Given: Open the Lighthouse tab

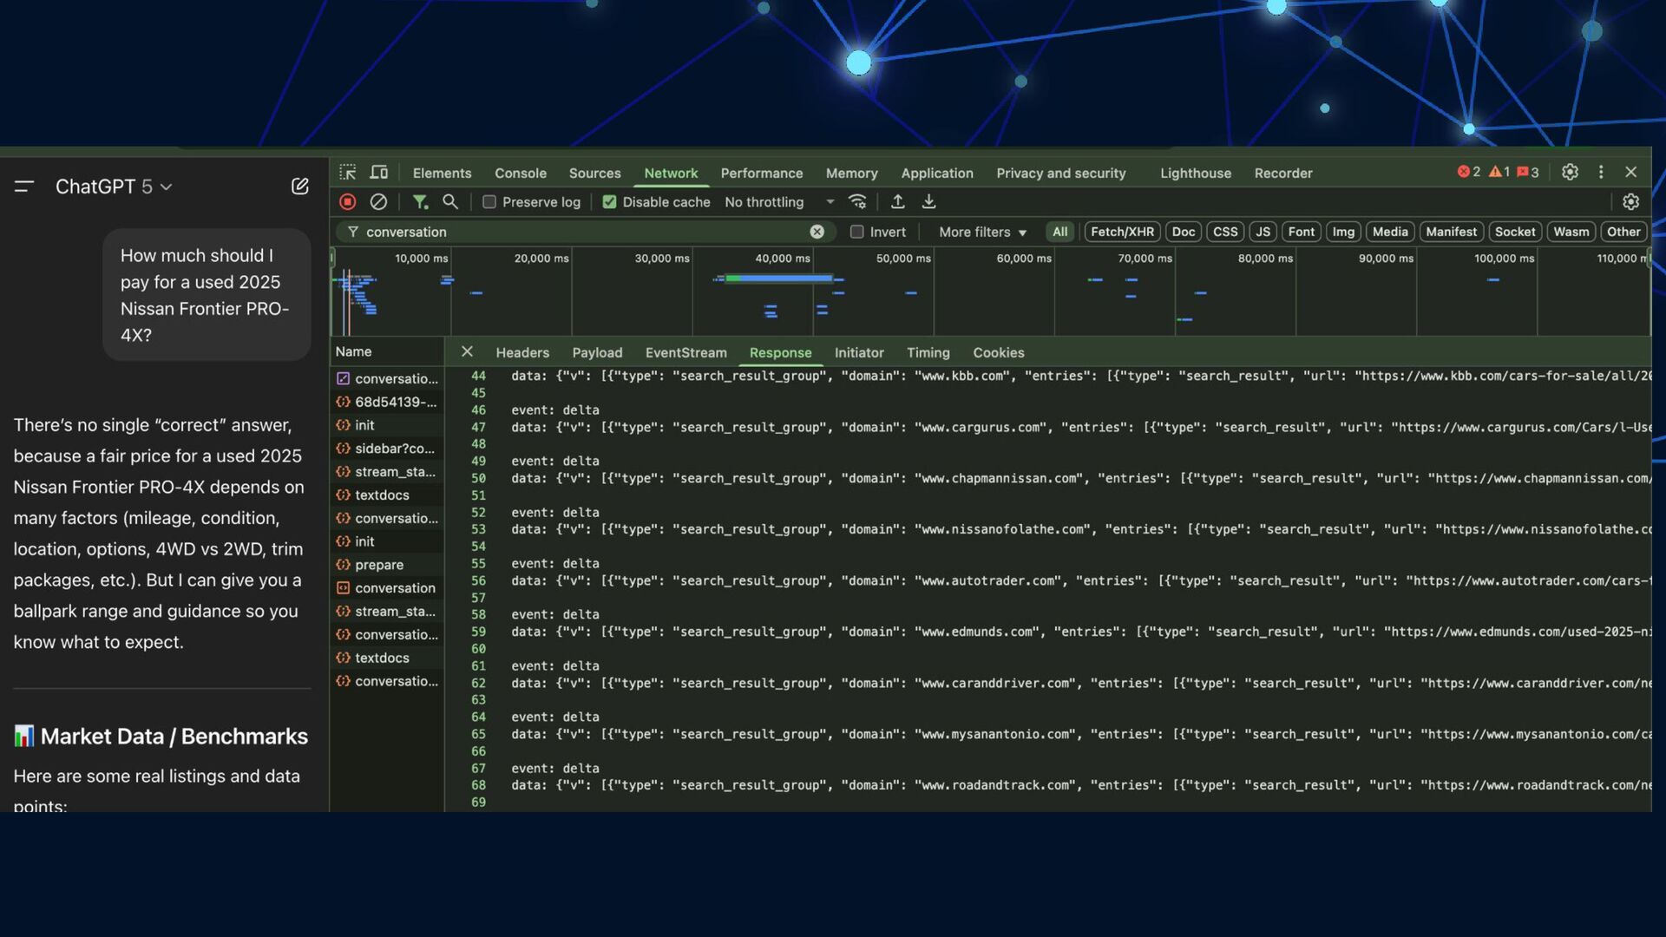Looking at the screenshot, I should 1196,173.
